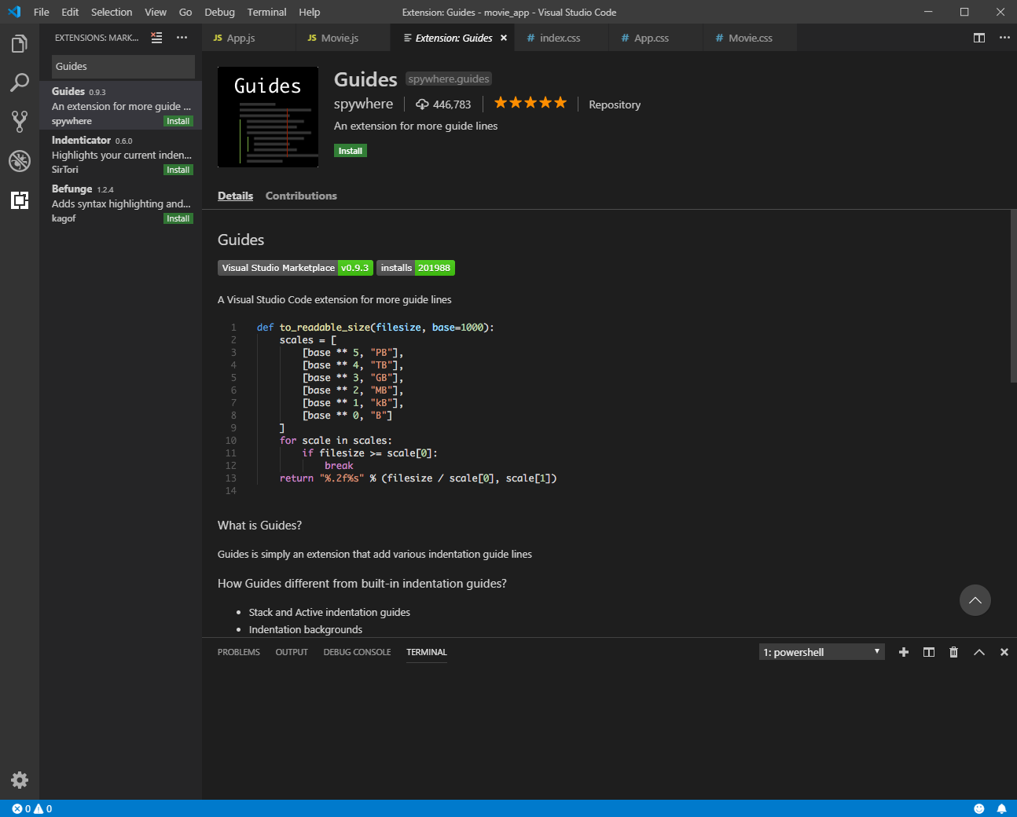Viewport: 1017px width, 817px height.
Task: Open notifications bell in status bar
Action: pyautogui.click(x=1001, y=808)
